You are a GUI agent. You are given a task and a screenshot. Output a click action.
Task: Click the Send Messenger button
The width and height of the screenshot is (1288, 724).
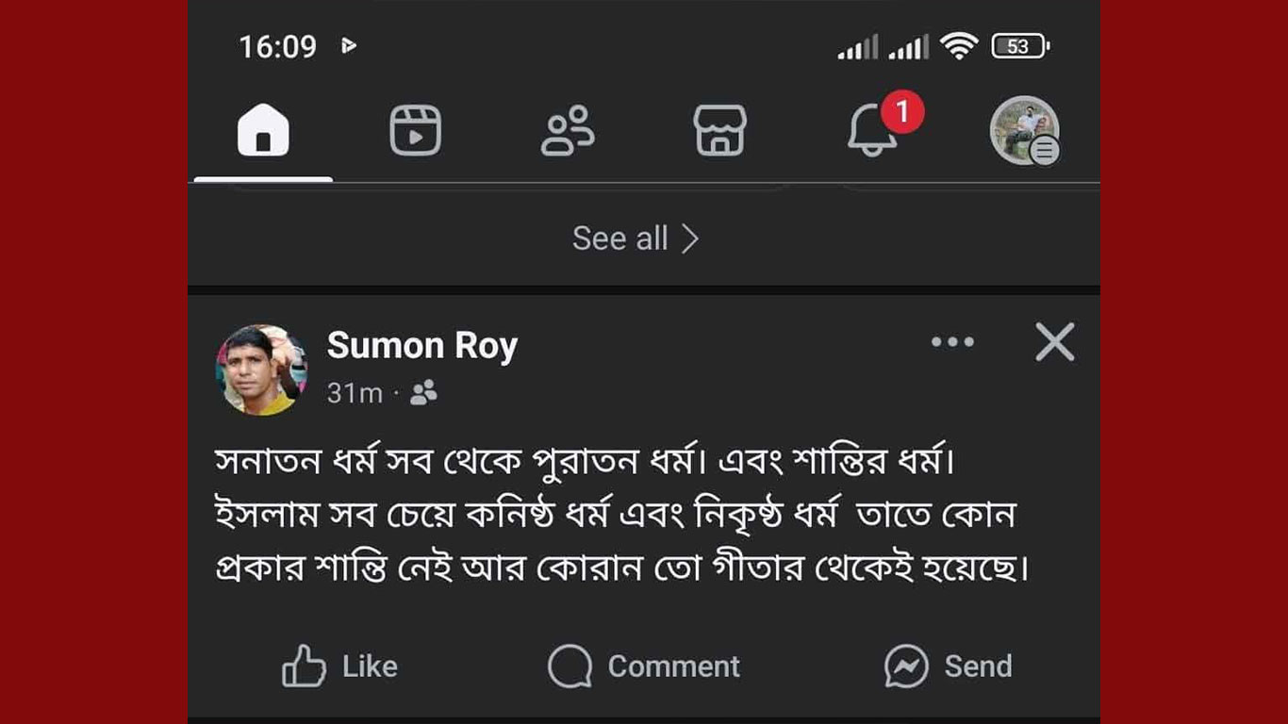pyautogui.click(x=948, y=666)
